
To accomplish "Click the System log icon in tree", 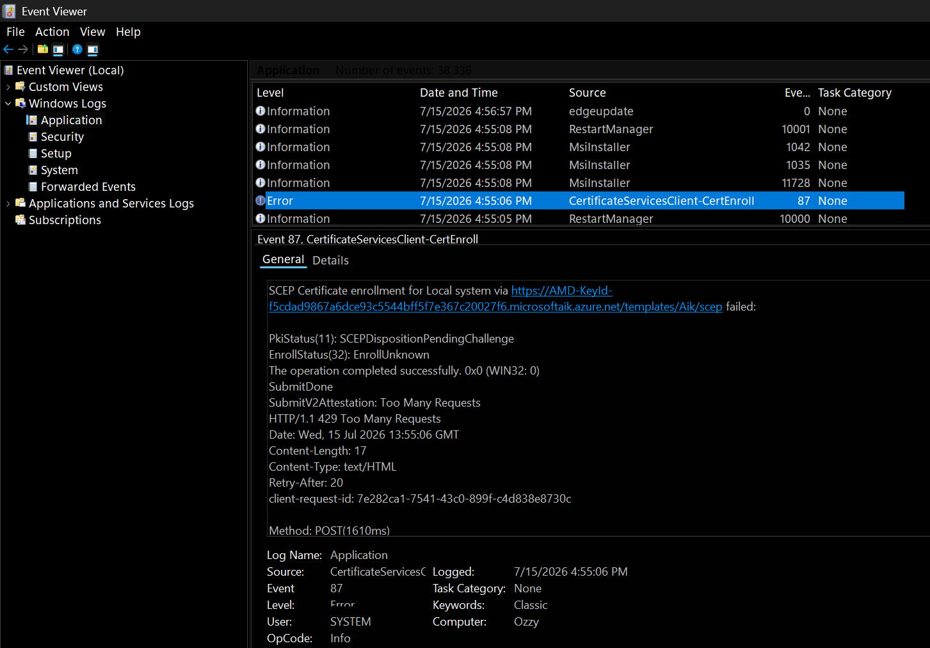I will 33,170.
